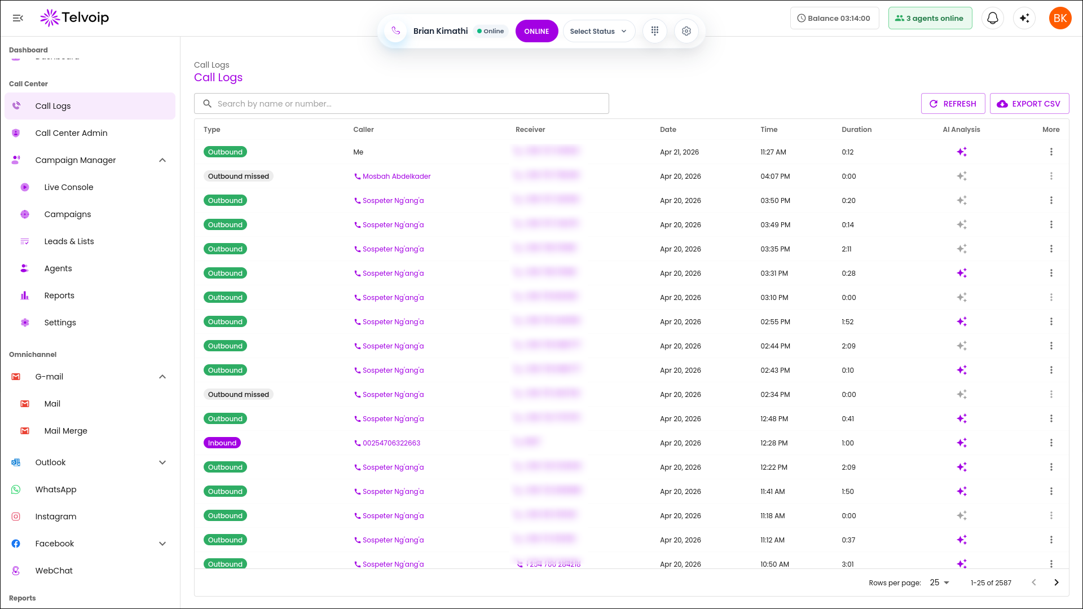Screen dimensions: 1083x609
Task: Click the Inbound type badge
Action: 222,443
